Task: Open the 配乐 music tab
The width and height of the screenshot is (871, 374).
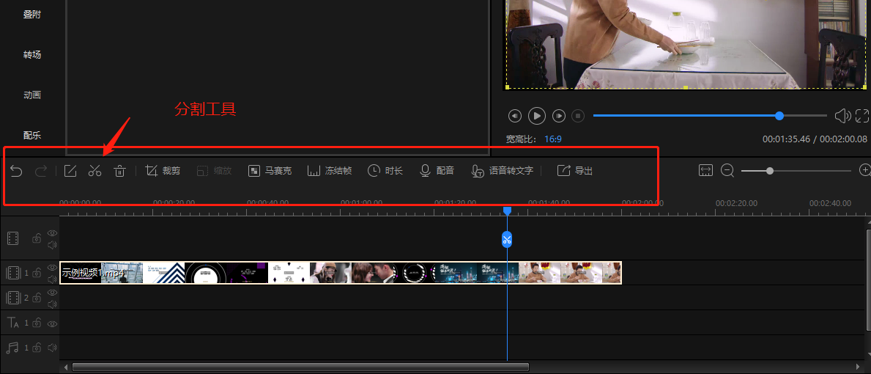Action: [31, 135]
